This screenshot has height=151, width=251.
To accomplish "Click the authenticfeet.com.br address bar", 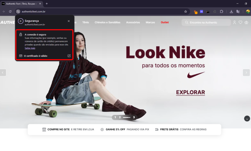I will coord(102,12).
